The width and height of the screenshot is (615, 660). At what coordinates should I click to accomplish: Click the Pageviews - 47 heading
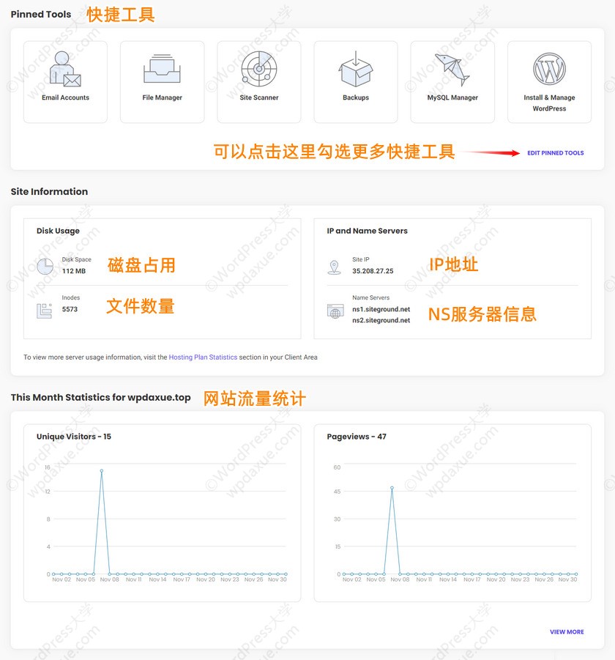(x=357, y=437)
